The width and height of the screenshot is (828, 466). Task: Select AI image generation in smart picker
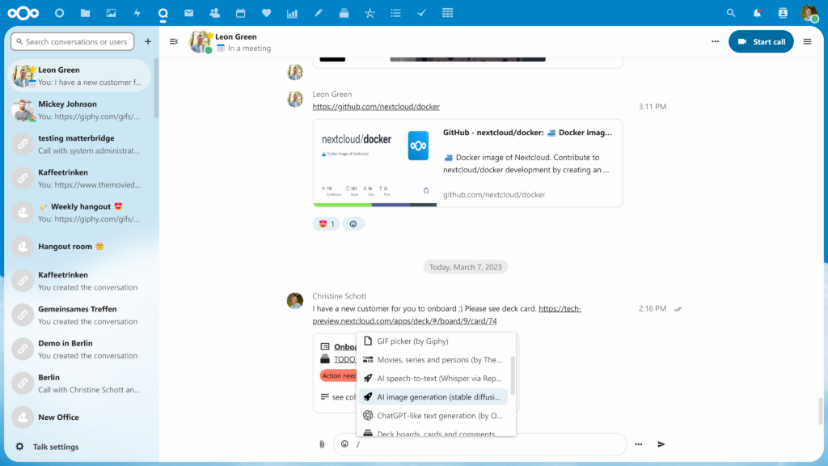coord(437,397)
